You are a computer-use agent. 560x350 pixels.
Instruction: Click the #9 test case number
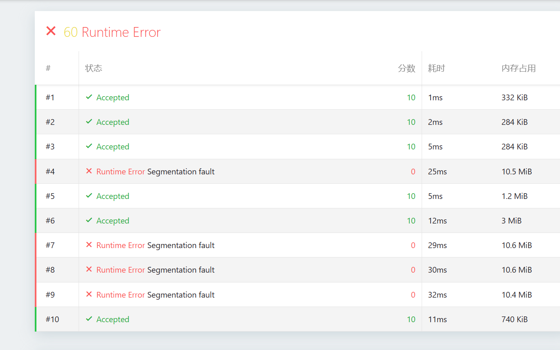coord(50,295)
